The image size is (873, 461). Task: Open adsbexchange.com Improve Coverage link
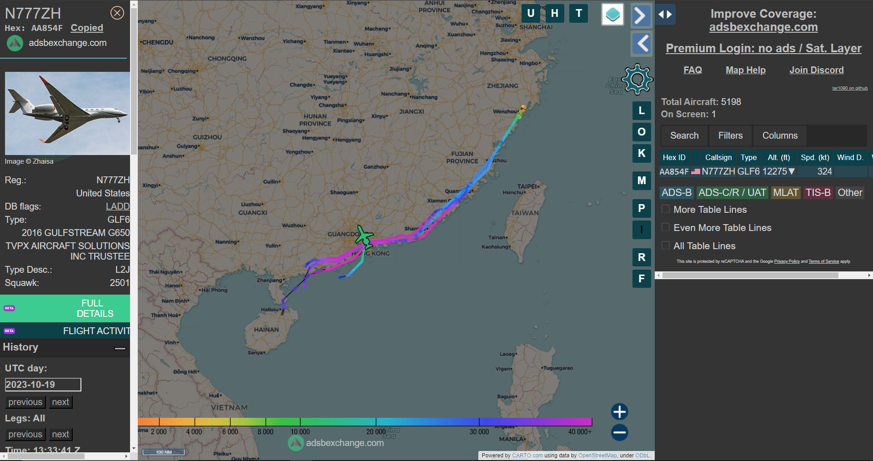[x=763, y=27]
